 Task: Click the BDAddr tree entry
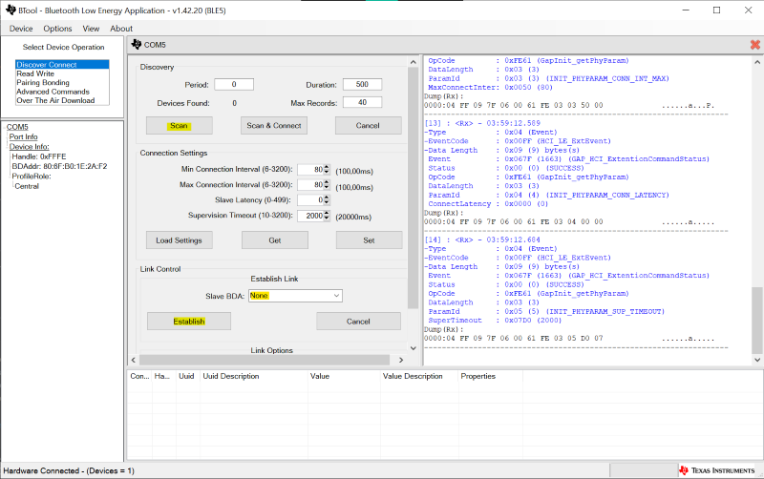pyautogui.click(x=59, y=166)
